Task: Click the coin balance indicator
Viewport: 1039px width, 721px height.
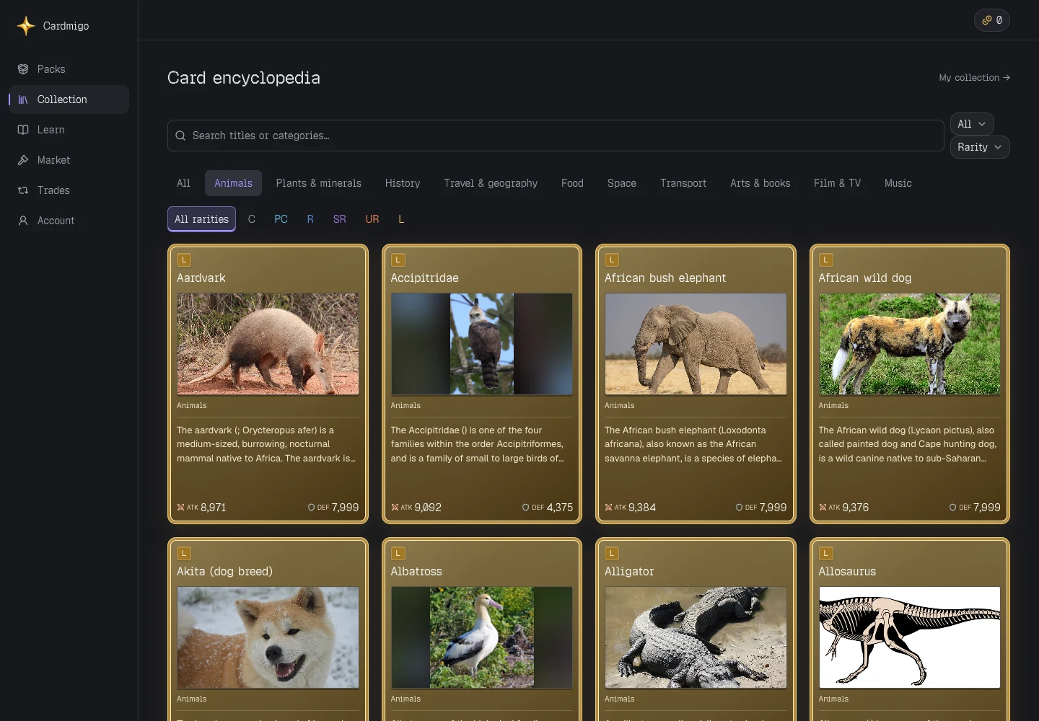Action: 991,20
